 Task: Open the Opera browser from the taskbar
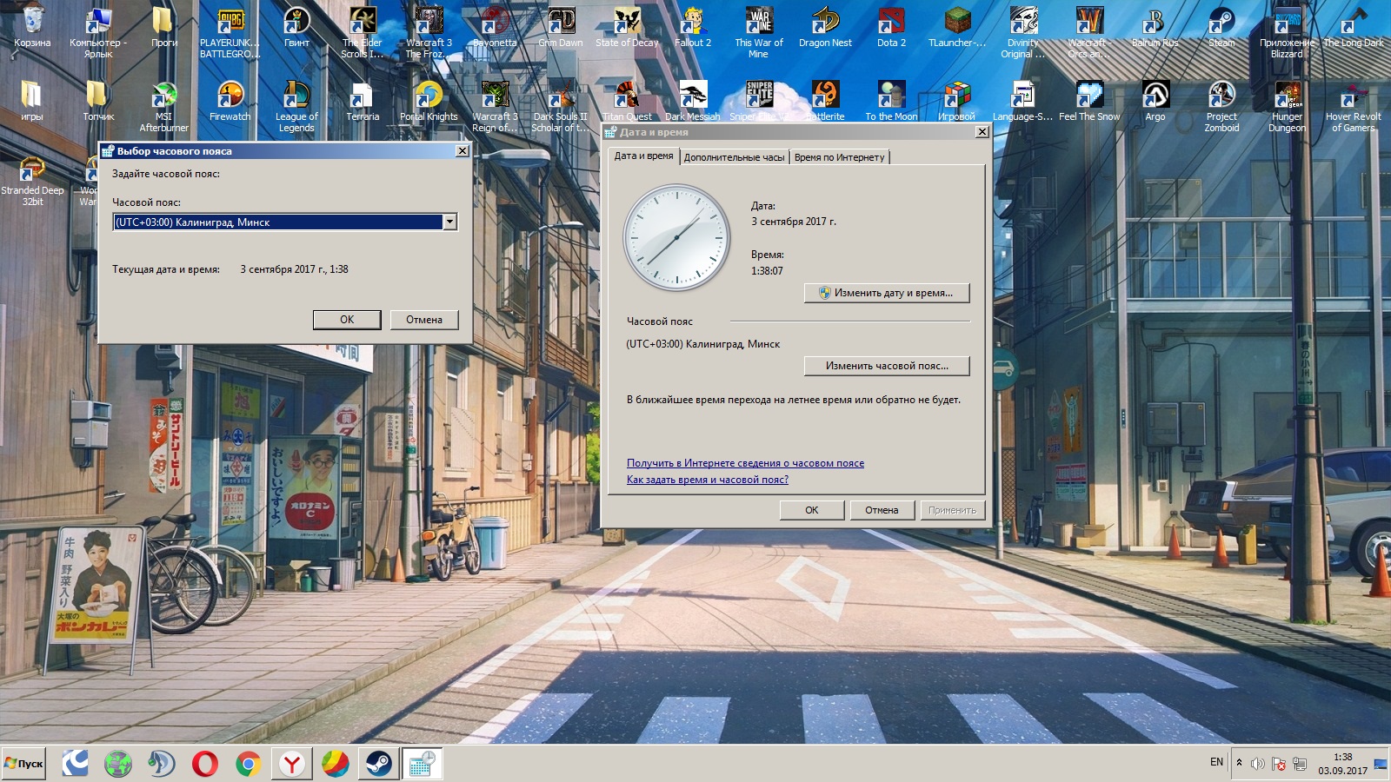[205, 764]
